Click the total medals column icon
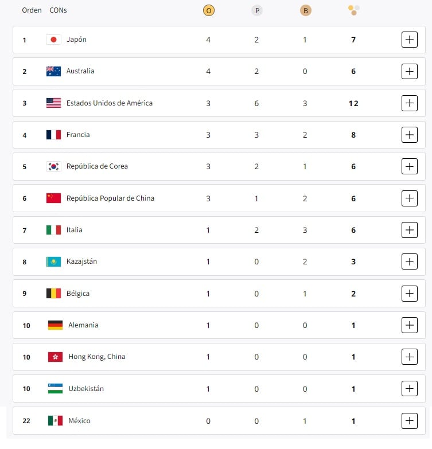This screenshot has height=449, width=432. tap(353, 10)
